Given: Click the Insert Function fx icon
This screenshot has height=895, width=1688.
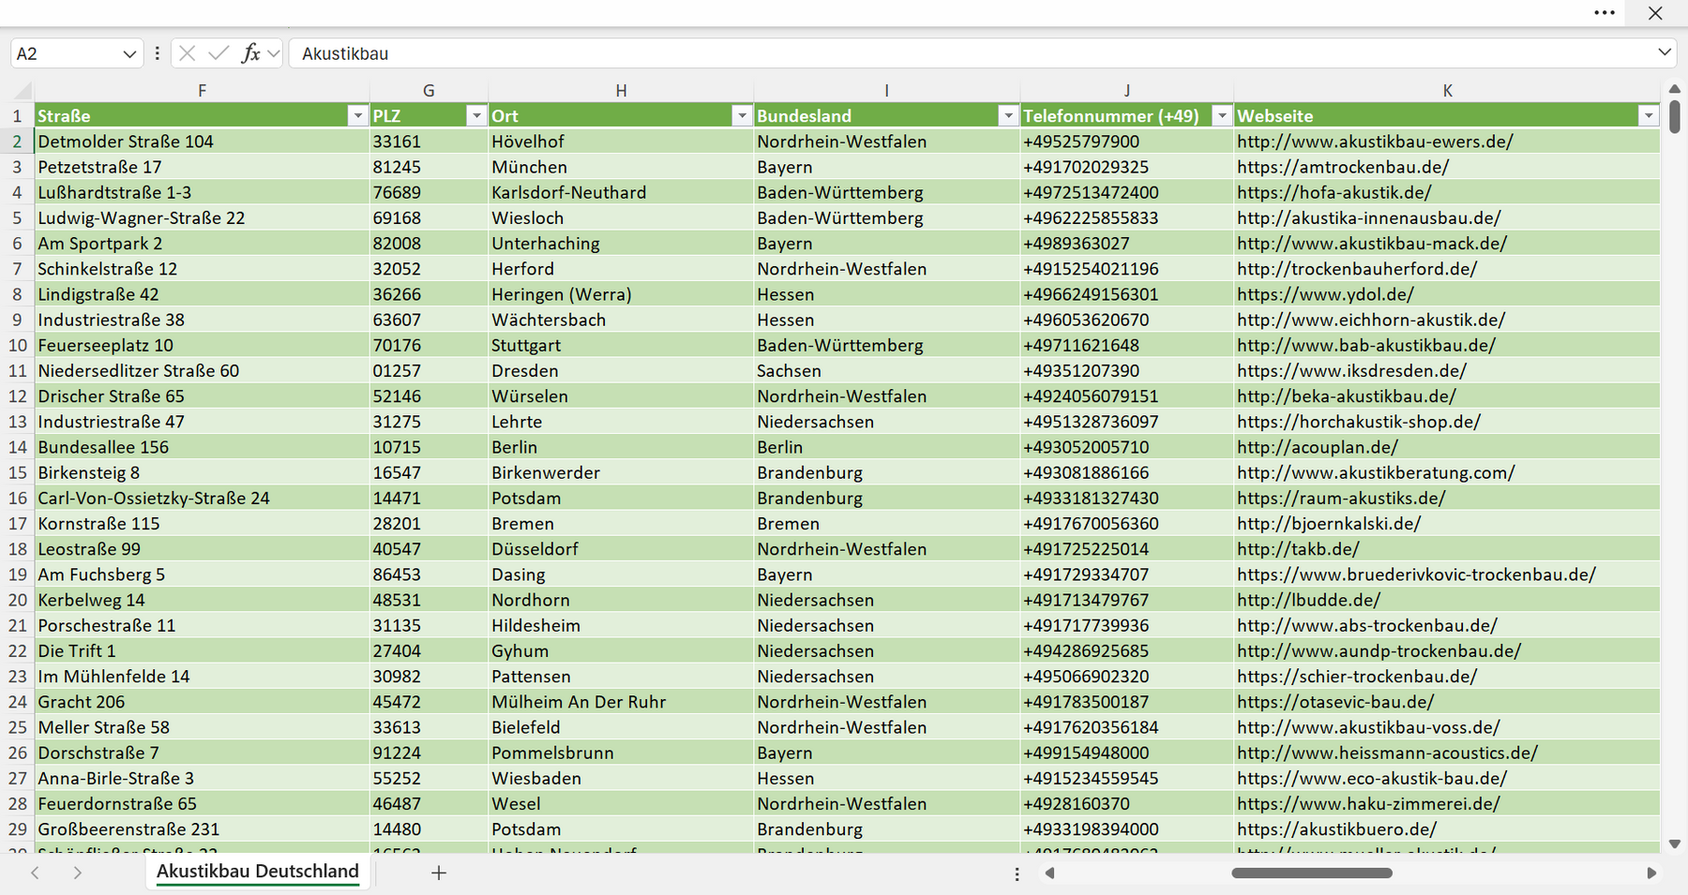Looking at the screenshot, I should (250, 53).
